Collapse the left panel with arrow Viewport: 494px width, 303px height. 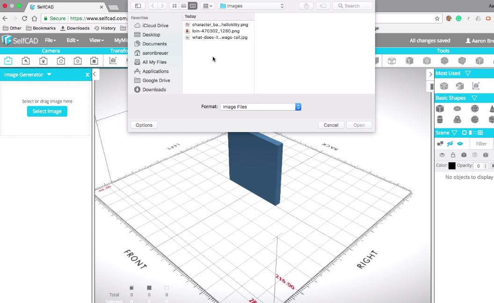click(94, 74)
